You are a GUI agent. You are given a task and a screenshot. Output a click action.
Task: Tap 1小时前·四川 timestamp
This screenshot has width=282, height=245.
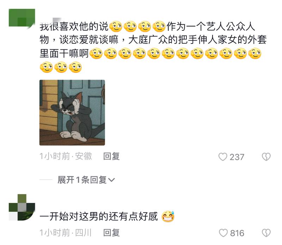(66, 233)
